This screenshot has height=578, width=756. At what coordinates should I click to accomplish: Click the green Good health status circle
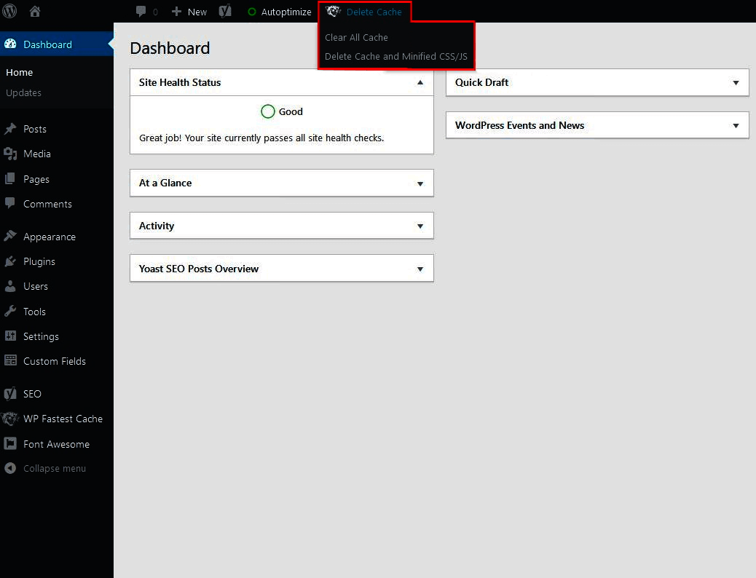coord(269,111)
